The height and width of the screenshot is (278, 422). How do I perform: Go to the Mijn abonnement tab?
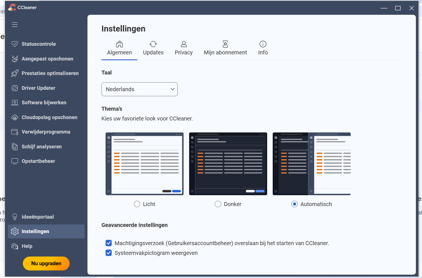pos(225,48)
